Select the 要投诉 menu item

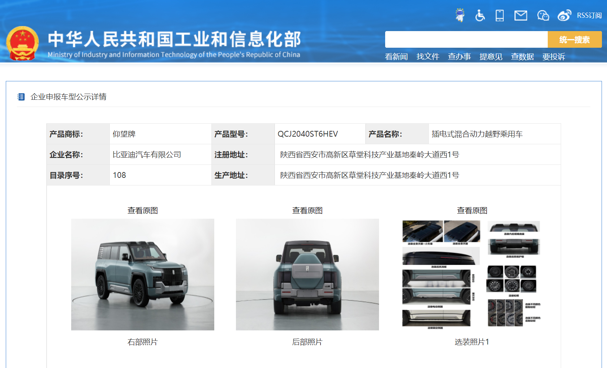554,57
